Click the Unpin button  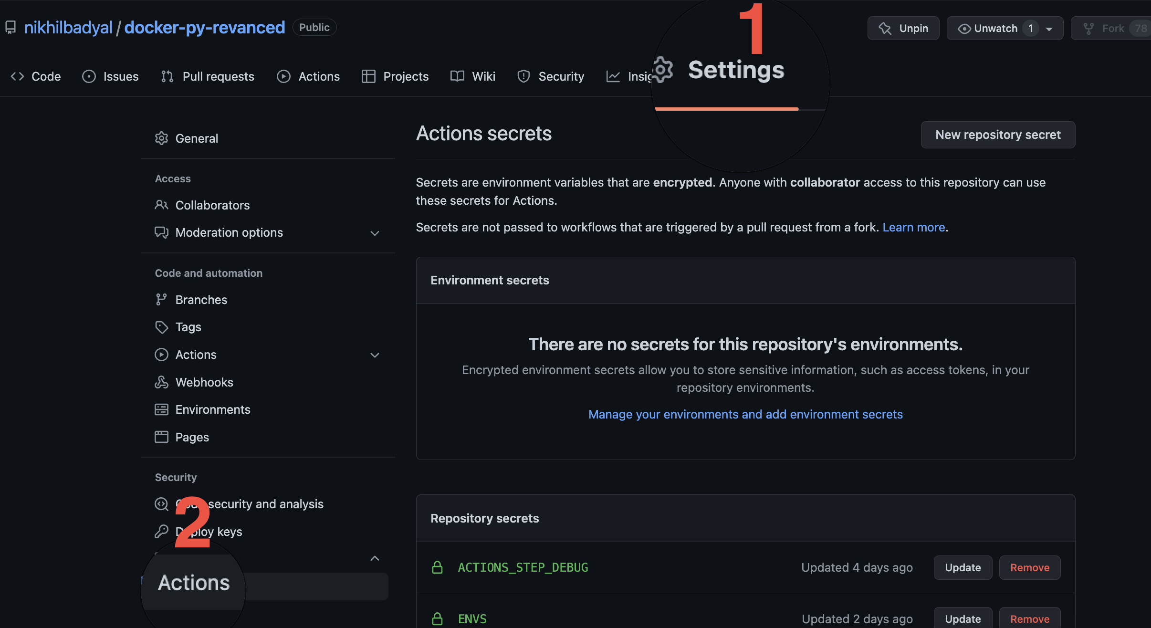(x=903, y=28)
